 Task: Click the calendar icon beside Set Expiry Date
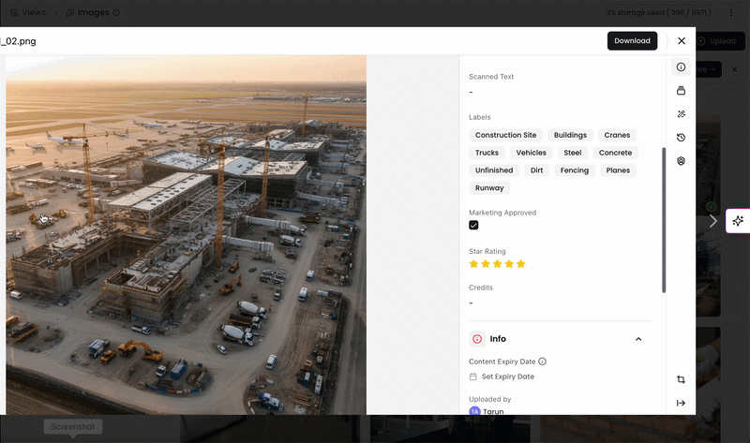tap(472, 377)
